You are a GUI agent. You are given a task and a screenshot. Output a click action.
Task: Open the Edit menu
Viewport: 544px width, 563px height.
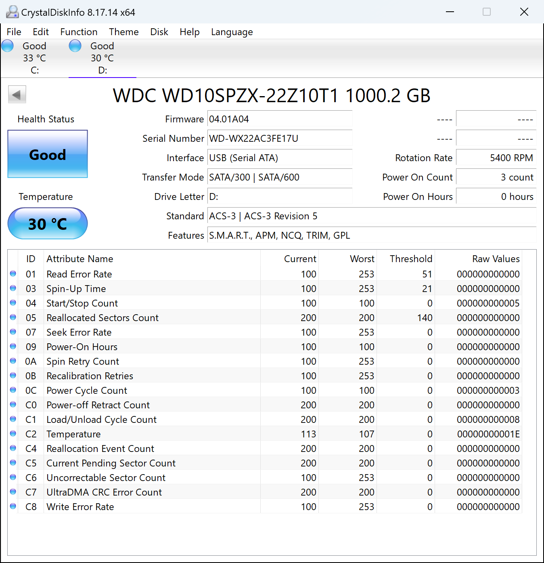point(41,32)
